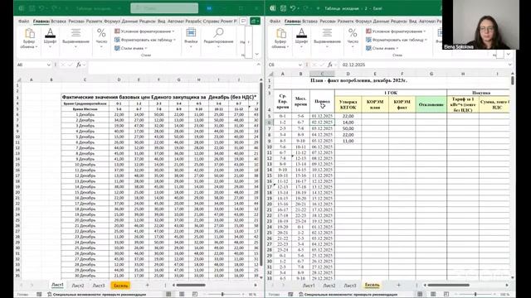Open Data tab in right window
531x298 pixels.
(x=381, y=21)
